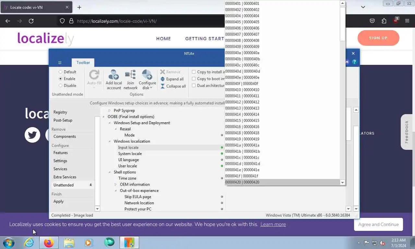The image size is (415, 249).
Task: Open Services page in sidebar
Action: coord(60,169)
